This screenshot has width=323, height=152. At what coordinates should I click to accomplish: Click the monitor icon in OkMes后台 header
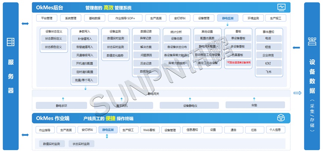(281, 8)
